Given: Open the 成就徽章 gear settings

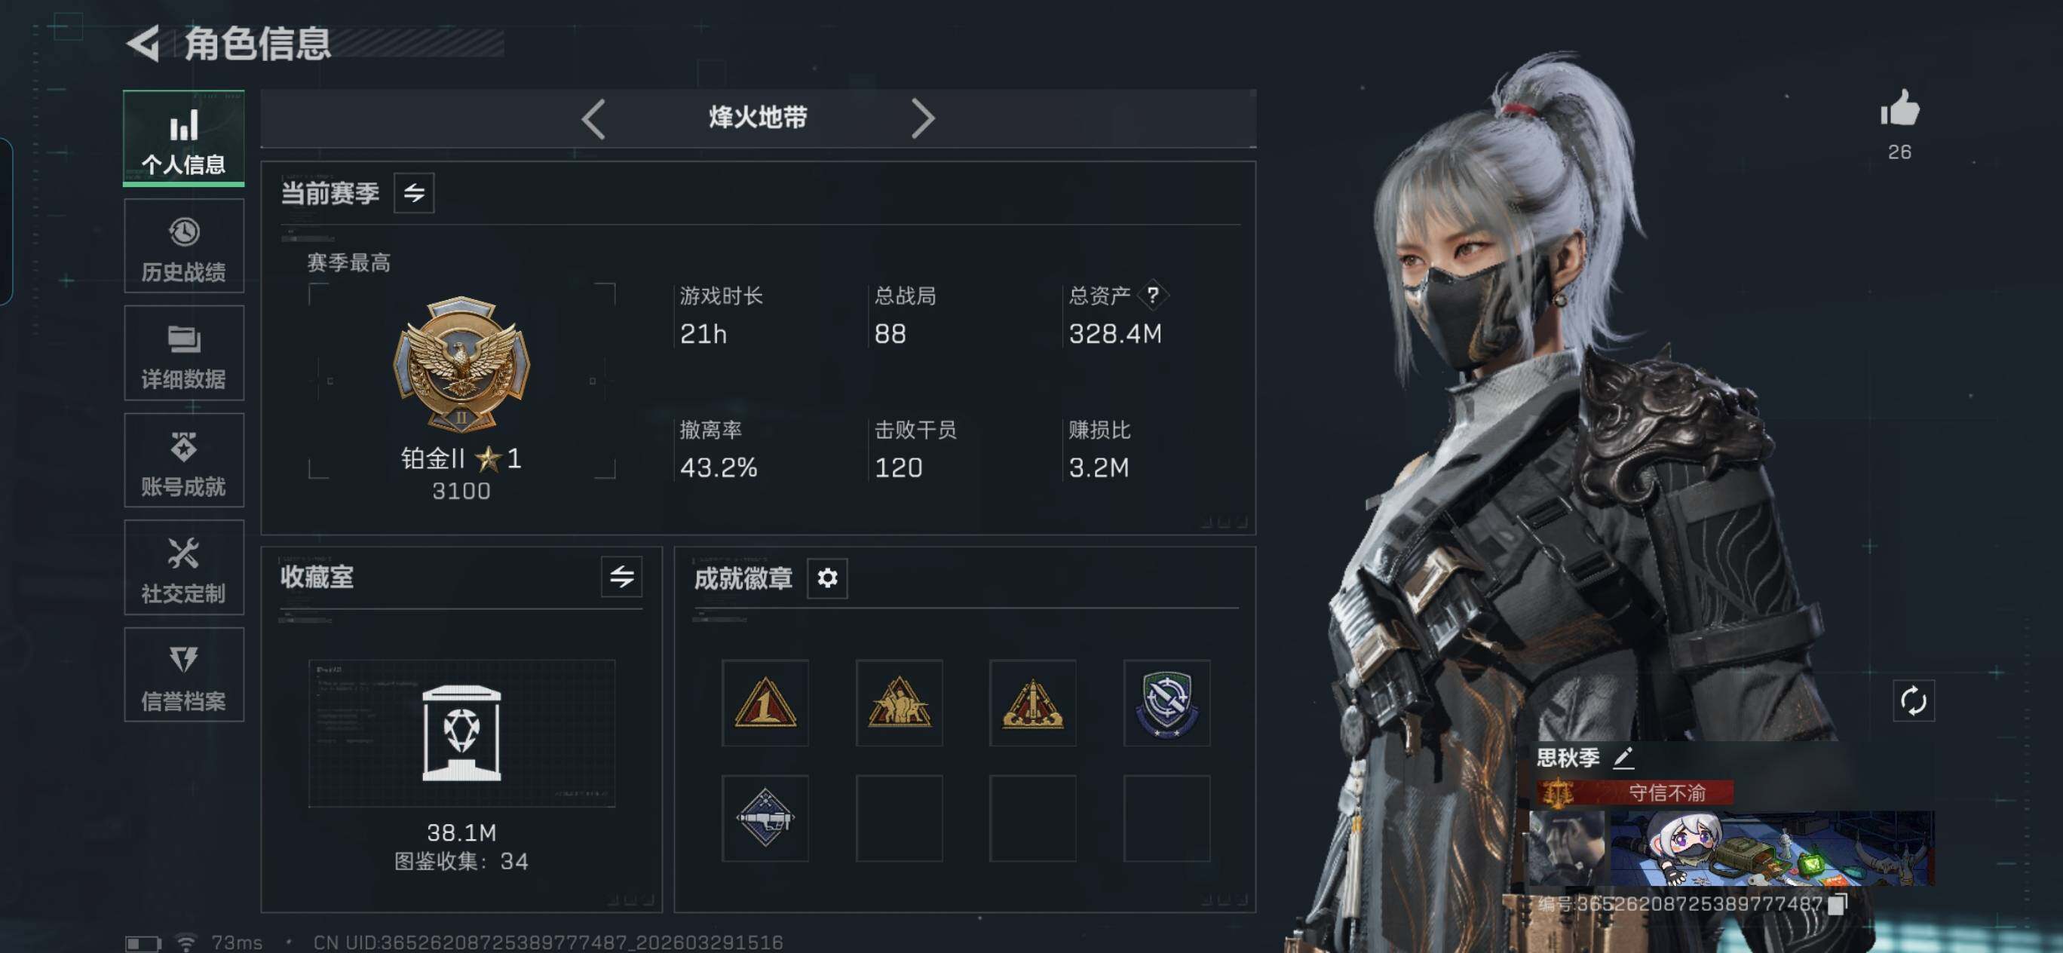Looking at the screenshot, I should point(827,578).
